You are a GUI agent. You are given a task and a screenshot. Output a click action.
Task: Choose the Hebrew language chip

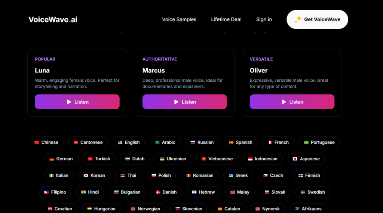[x=203, y=192]
